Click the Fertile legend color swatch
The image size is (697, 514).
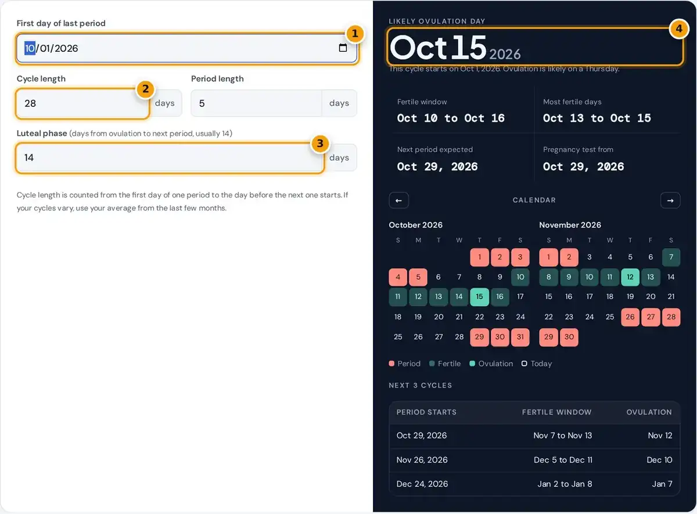point(432,364)
